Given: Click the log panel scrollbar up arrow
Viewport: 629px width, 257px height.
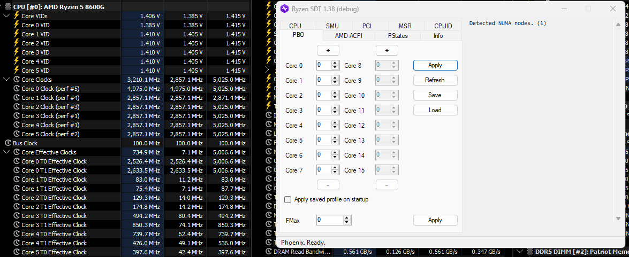Looking at the screenshot, I should 618,25.
